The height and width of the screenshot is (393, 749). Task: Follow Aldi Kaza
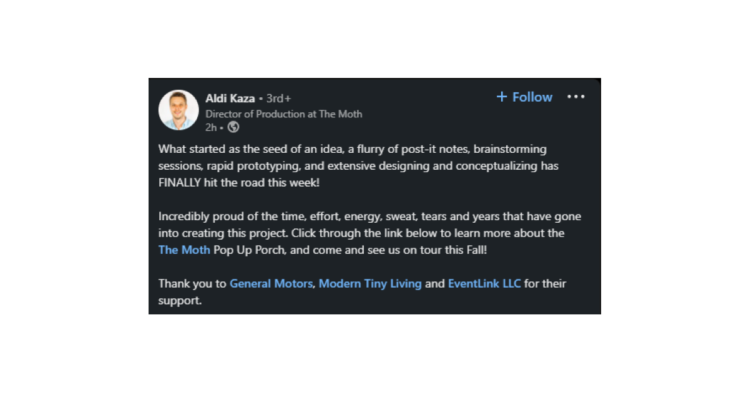(x=532, y=97)
